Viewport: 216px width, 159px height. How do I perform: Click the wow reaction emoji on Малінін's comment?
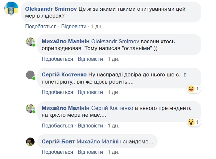191,122
